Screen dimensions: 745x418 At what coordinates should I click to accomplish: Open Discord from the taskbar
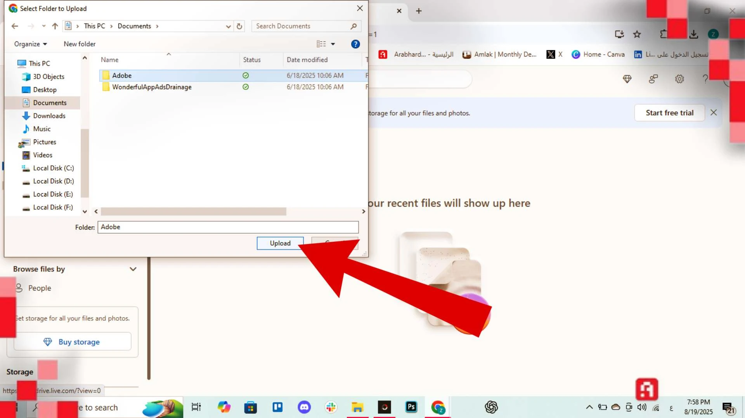(x=304, y=407)
